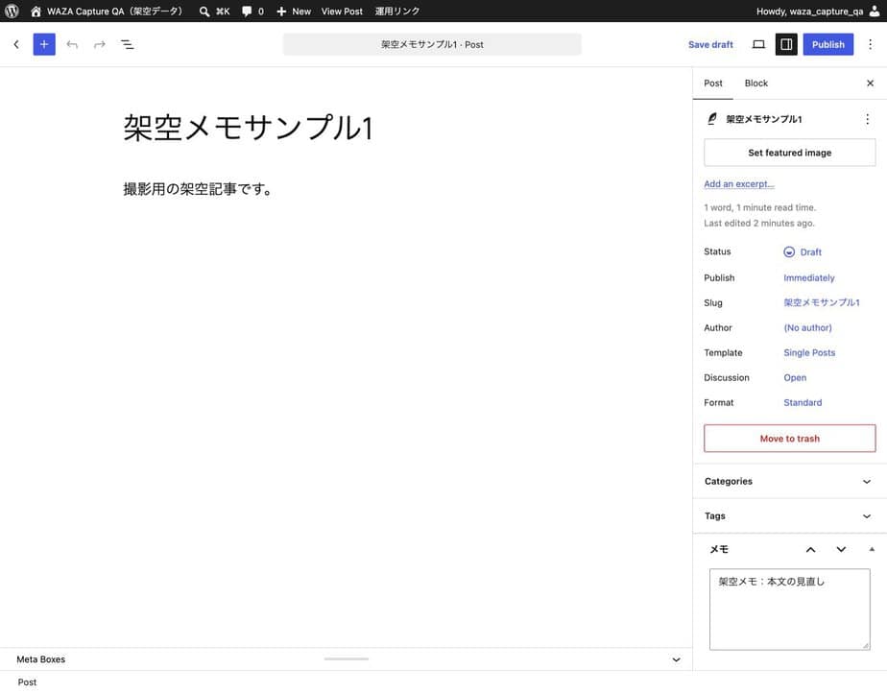This screenshot has width=887, height=693.
Task: Switch to the Post tab
Action: point(712,84)
